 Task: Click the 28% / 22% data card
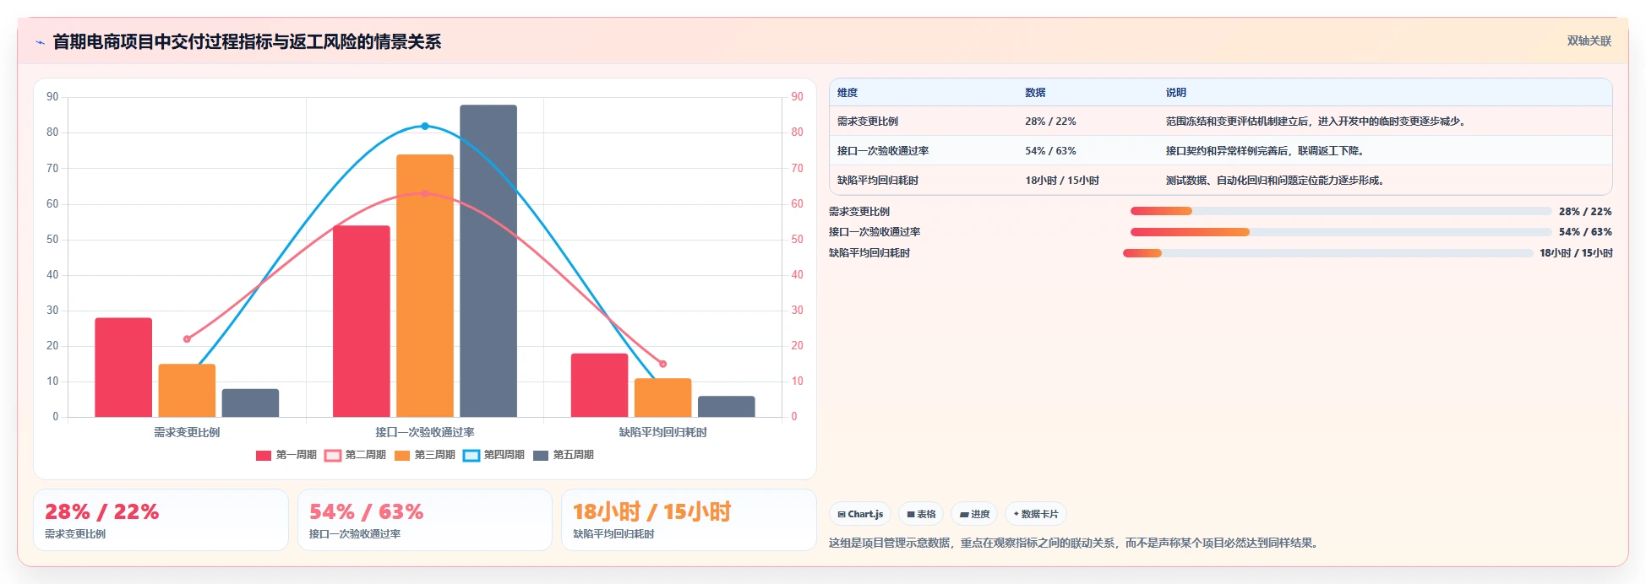pyautogui.click(x=161, y=520)
